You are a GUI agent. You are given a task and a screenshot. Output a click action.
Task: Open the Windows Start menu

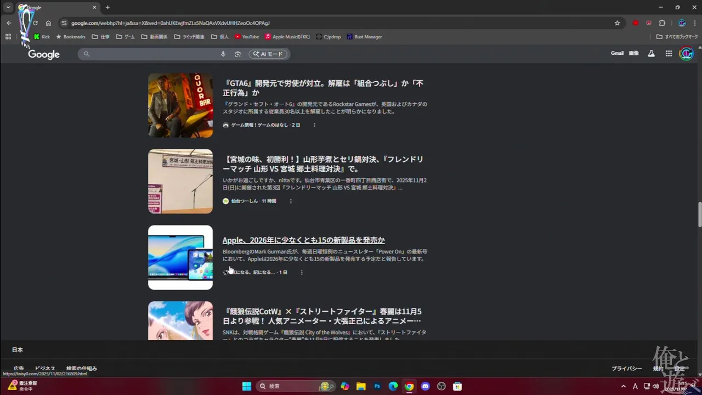pyautogui.click(x=246, y=386)
